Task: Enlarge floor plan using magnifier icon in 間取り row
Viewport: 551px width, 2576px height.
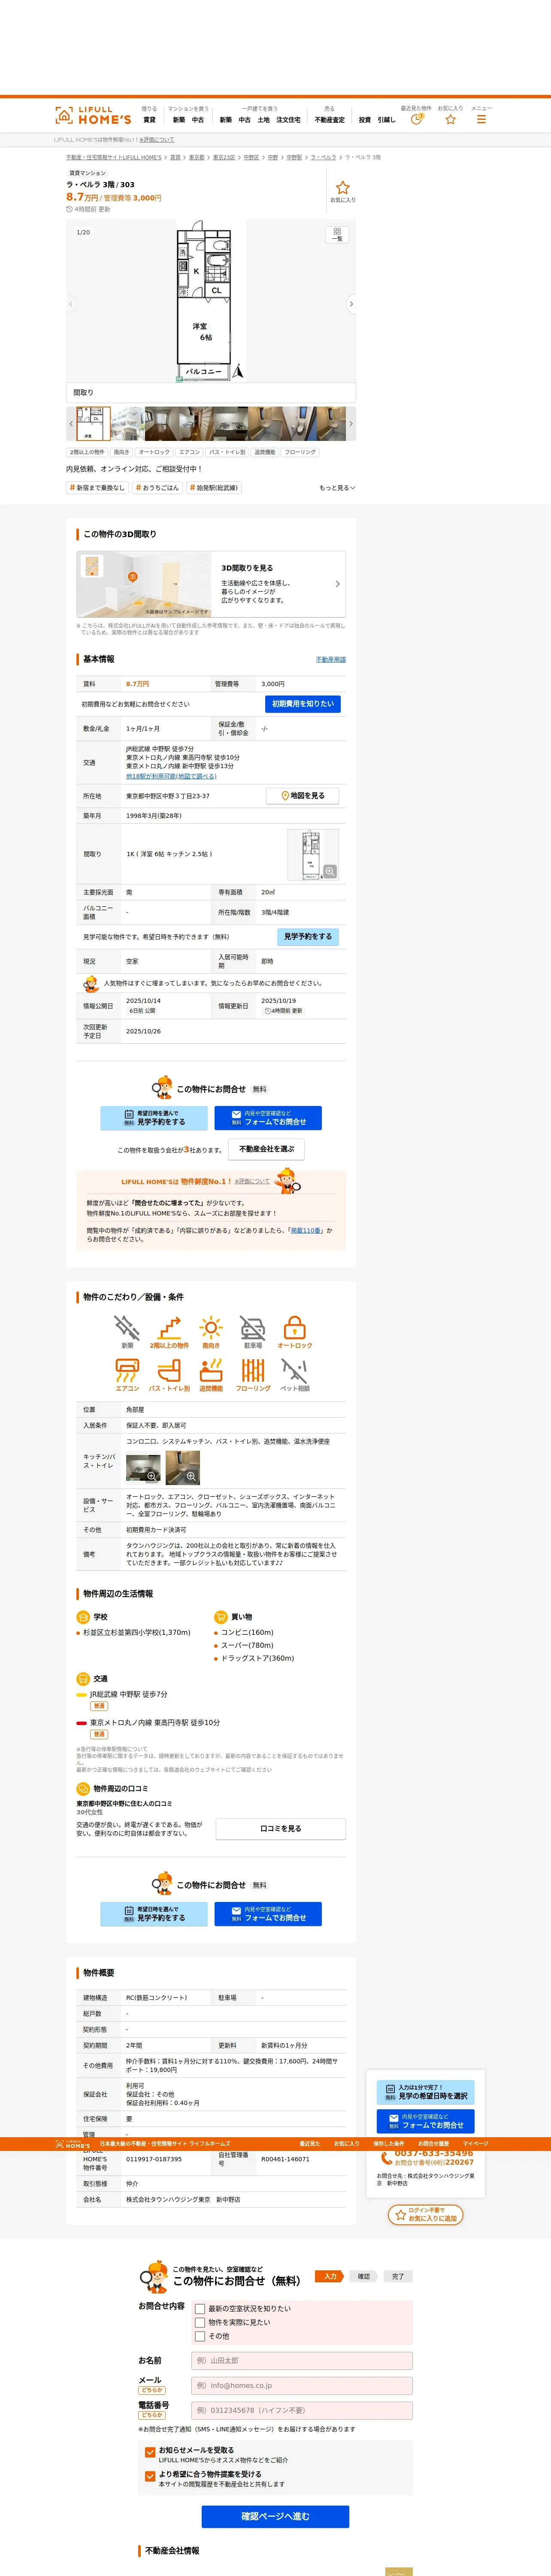Action: pos(329,871)
